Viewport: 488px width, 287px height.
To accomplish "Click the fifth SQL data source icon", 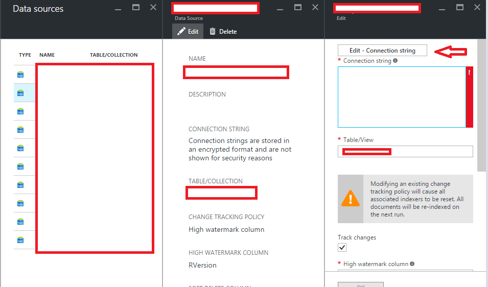I will (20, 148).
